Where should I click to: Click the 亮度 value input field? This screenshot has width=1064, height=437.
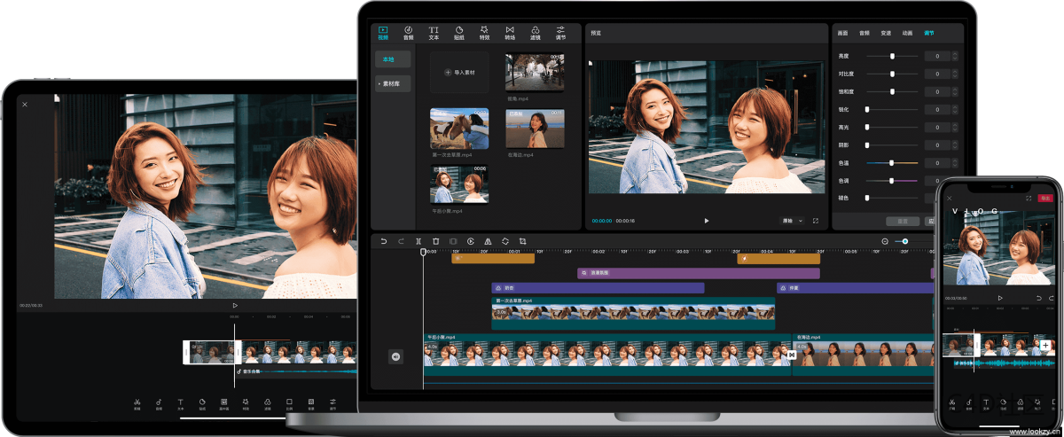point(937,56)
